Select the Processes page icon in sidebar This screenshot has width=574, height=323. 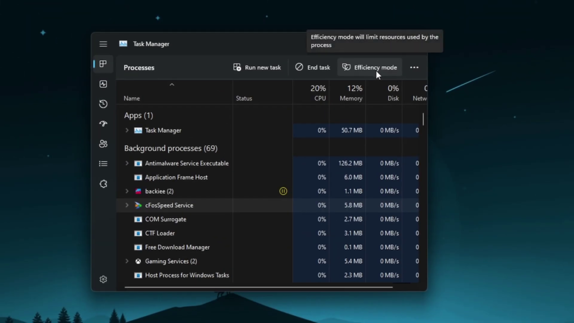[103, 64]
